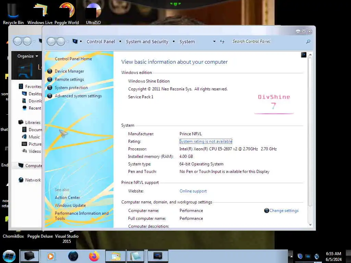Image resolution: width=351 pixels, height=263 pixels.
Task: Open the Online support link
Action: [193, 191]
